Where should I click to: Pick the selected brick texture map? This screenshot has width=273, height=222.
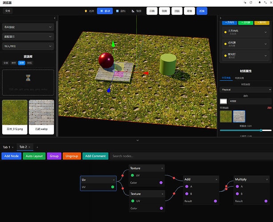tap(239, 116)
